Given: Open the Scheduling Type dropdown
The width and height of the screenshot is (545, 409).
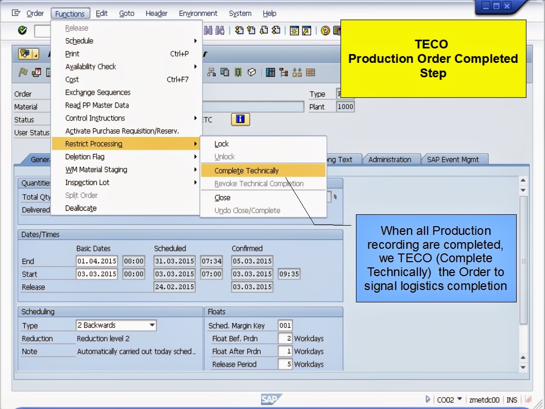Looking at the screenshot, I should [x=152, y=325].
